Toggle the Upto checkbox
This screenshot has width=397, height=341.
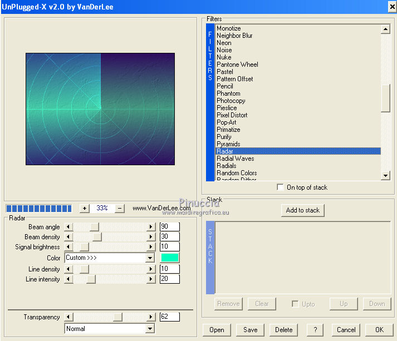pyautogui.click(x=296, y=304)
